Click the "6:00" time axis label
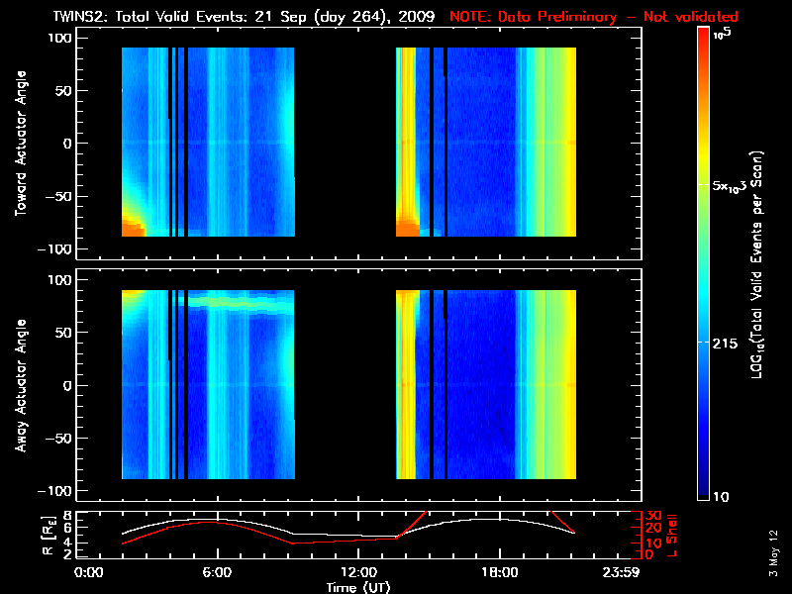 pyautogui.click(x=217, y=572)
